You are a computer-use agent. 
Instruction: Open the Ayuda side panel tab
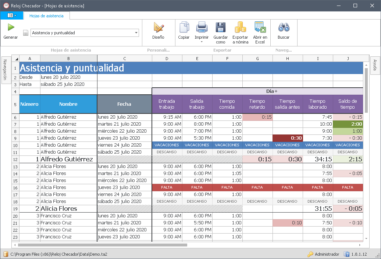click(x=375, y=66)
